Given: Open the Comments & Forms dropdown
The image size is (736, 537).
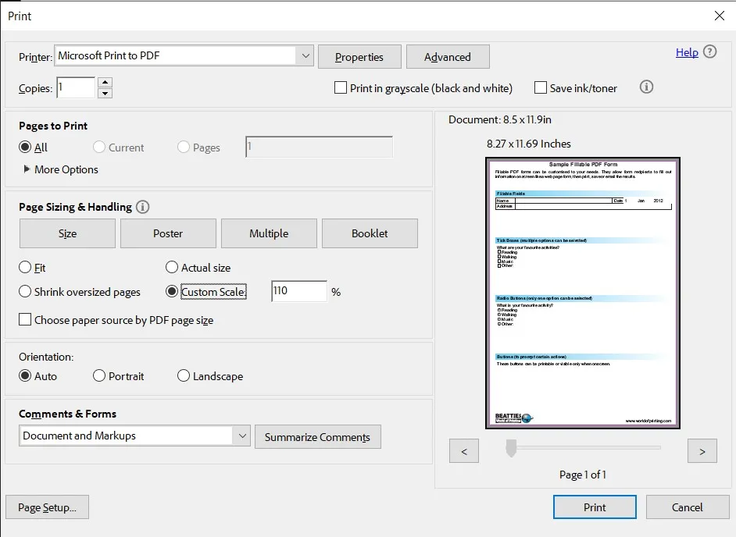Looking at the screenshot, I should point(241,436).
